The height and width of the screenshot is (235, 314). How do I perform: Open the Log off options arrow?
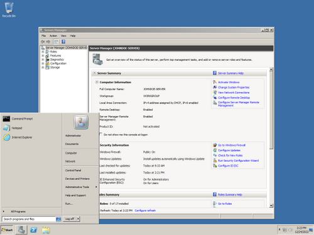point(78,219)
